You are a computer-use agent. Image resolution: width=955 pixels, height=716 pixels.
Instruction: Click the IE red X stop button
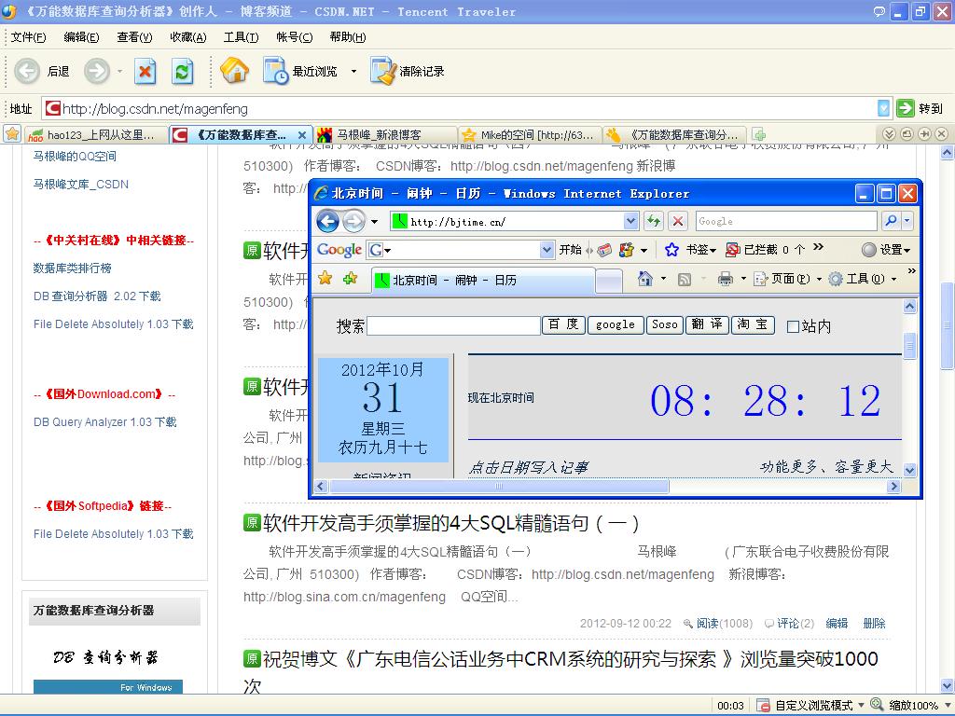pos(677,221)
